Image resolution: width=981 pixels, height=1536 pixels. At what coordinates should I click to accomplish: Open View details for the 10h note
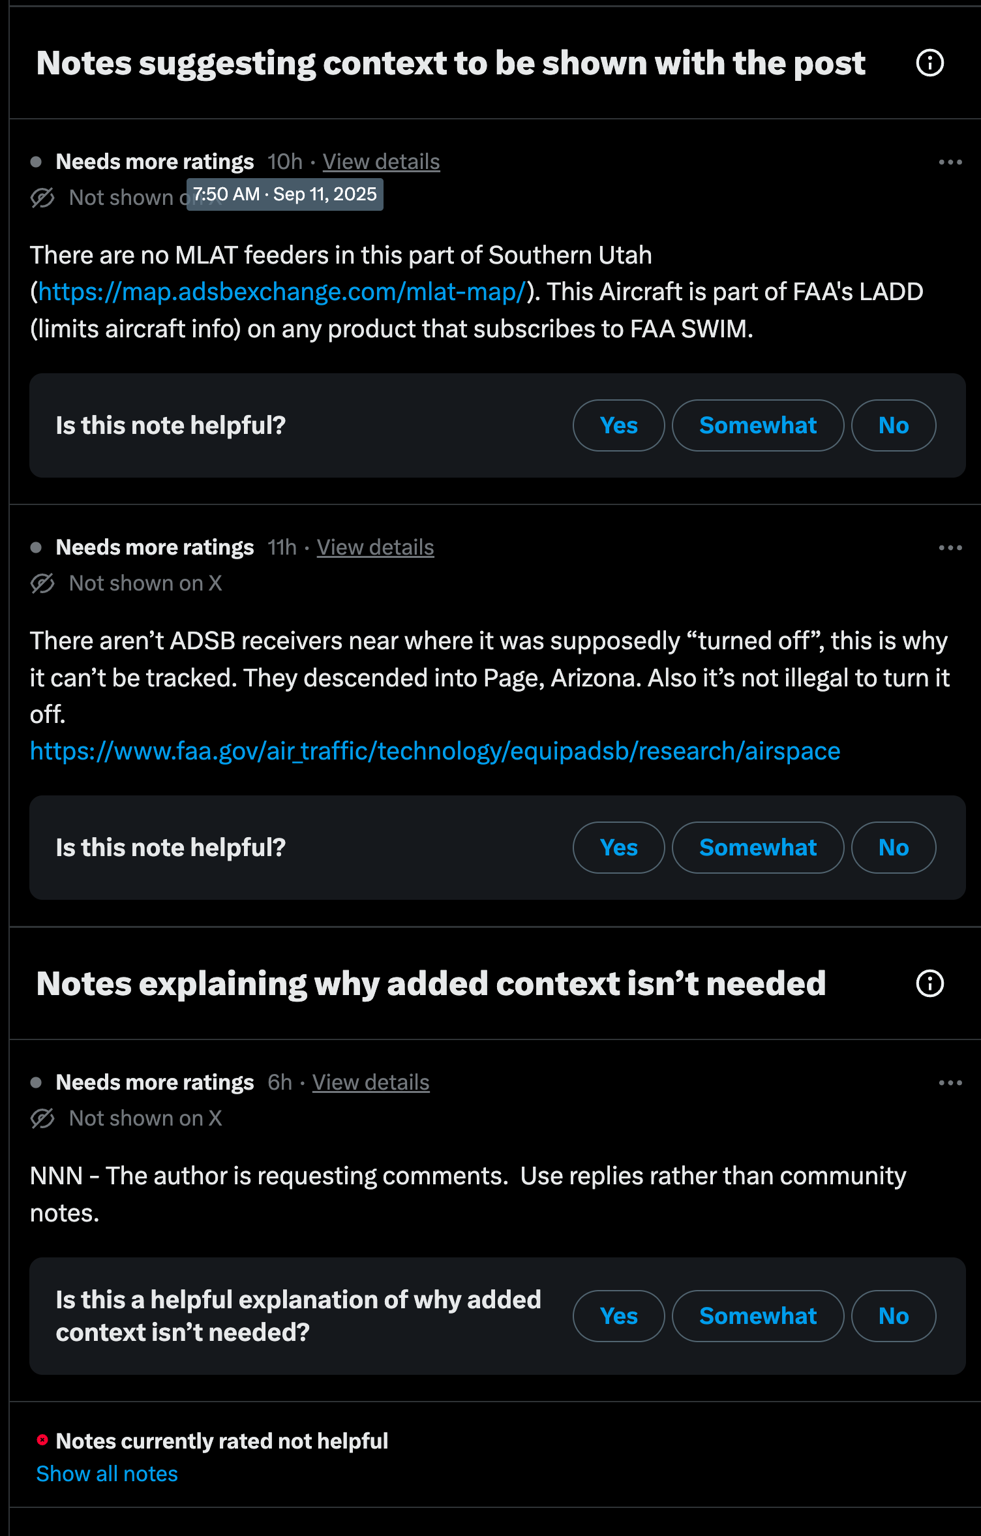tap(381, 162)
